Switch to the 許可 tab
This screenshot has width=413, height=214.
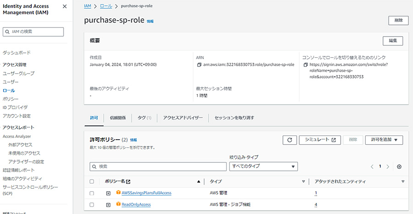pyautogui.click(x=94, y=118)
